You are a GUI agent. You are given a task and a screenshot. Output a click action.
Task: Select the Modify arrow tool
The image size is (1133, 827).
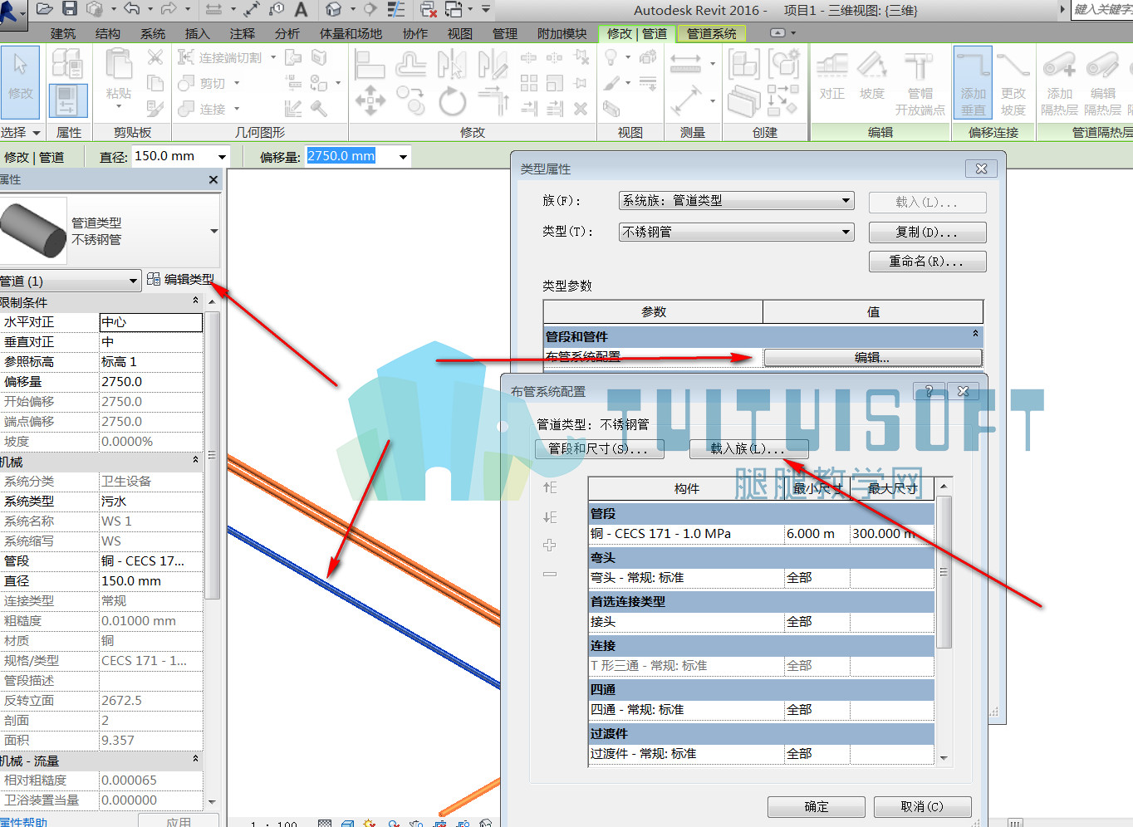(21, 82)
